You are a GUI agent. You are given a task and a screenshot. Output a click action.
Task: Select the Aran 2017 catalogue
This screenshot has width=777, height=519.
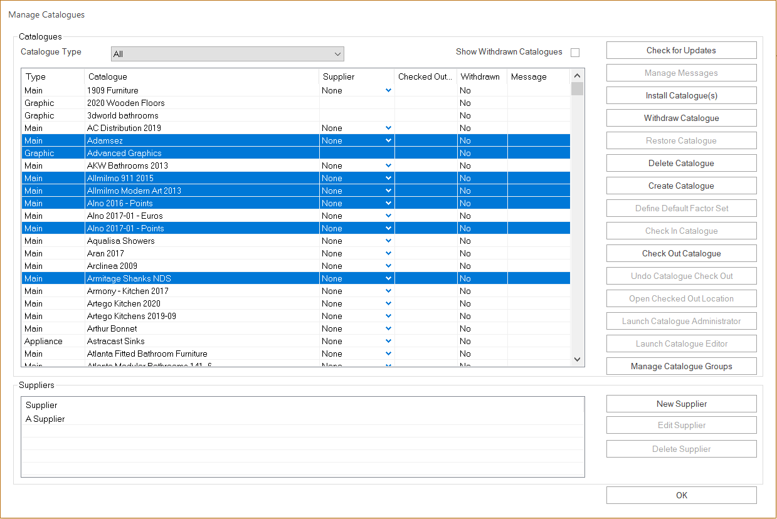click(296, 253)
